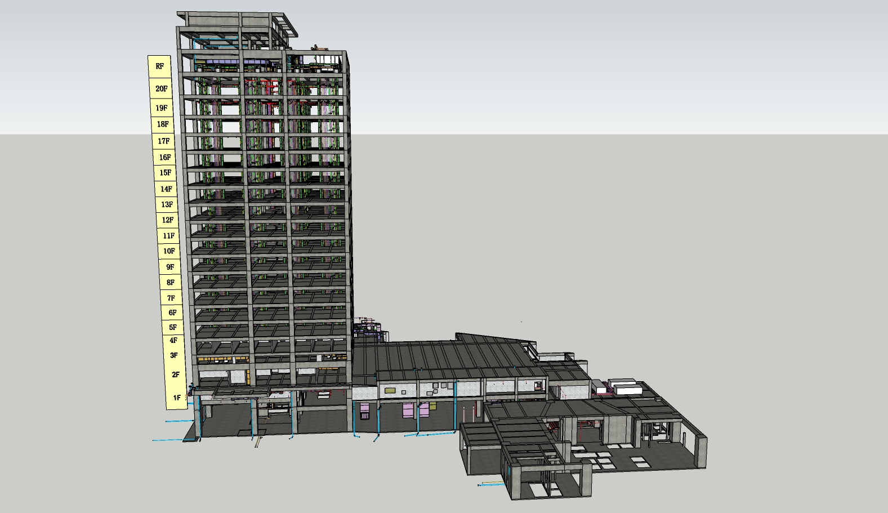This screenshot has height=513, width=888.
Task: Click the 1F floor label
Action: 177,398
